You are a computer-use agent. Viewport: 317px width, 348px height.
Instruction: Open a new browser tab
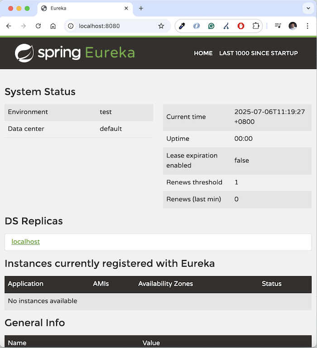pos(141,9)
